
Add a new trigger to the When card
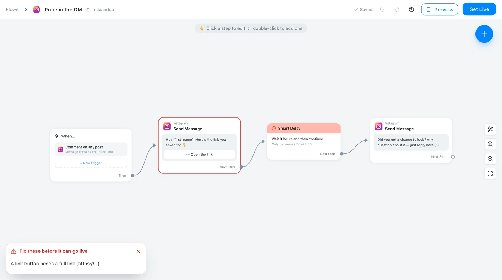pyautogui.click(x=91, y=163)
